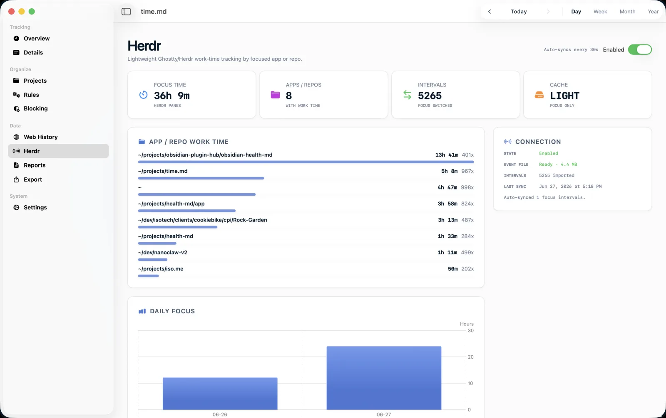
Task: Open the Overview page
Action: click(x=58, y=38)
